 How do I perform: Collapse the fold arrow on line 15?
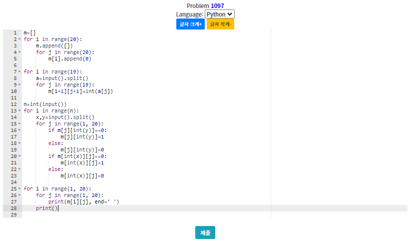(x=19, y=124)
